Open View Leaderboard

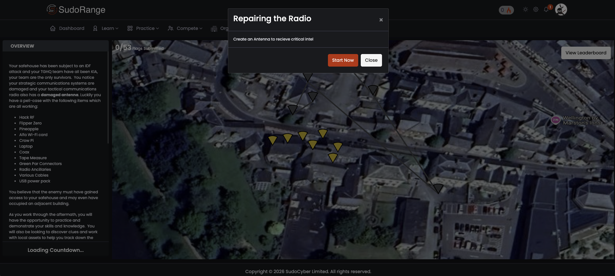click(x=586, y=53)
